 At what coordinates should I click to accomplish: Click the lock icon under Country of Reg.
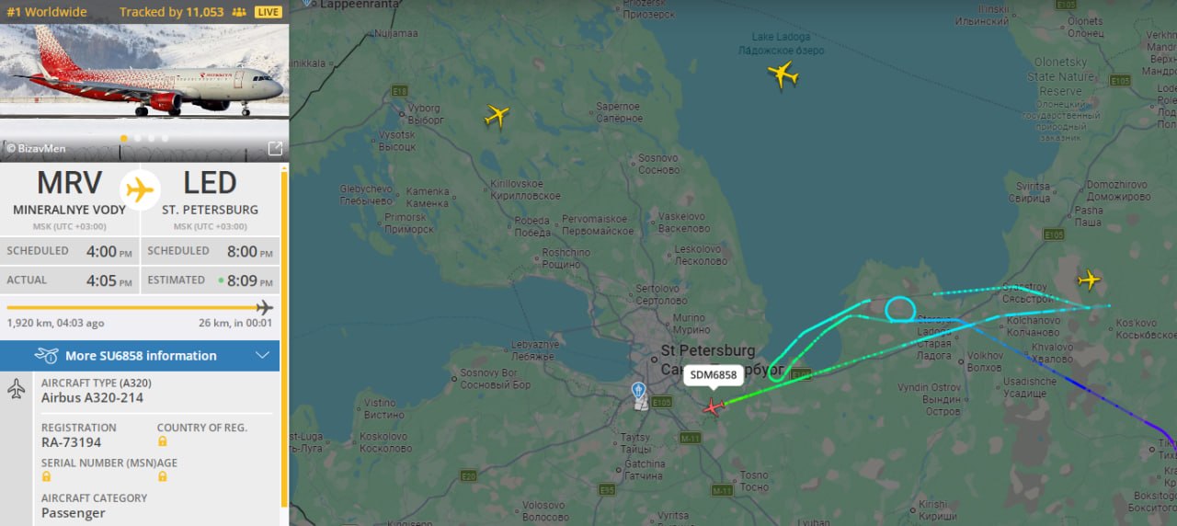click(x=163, y=441)
